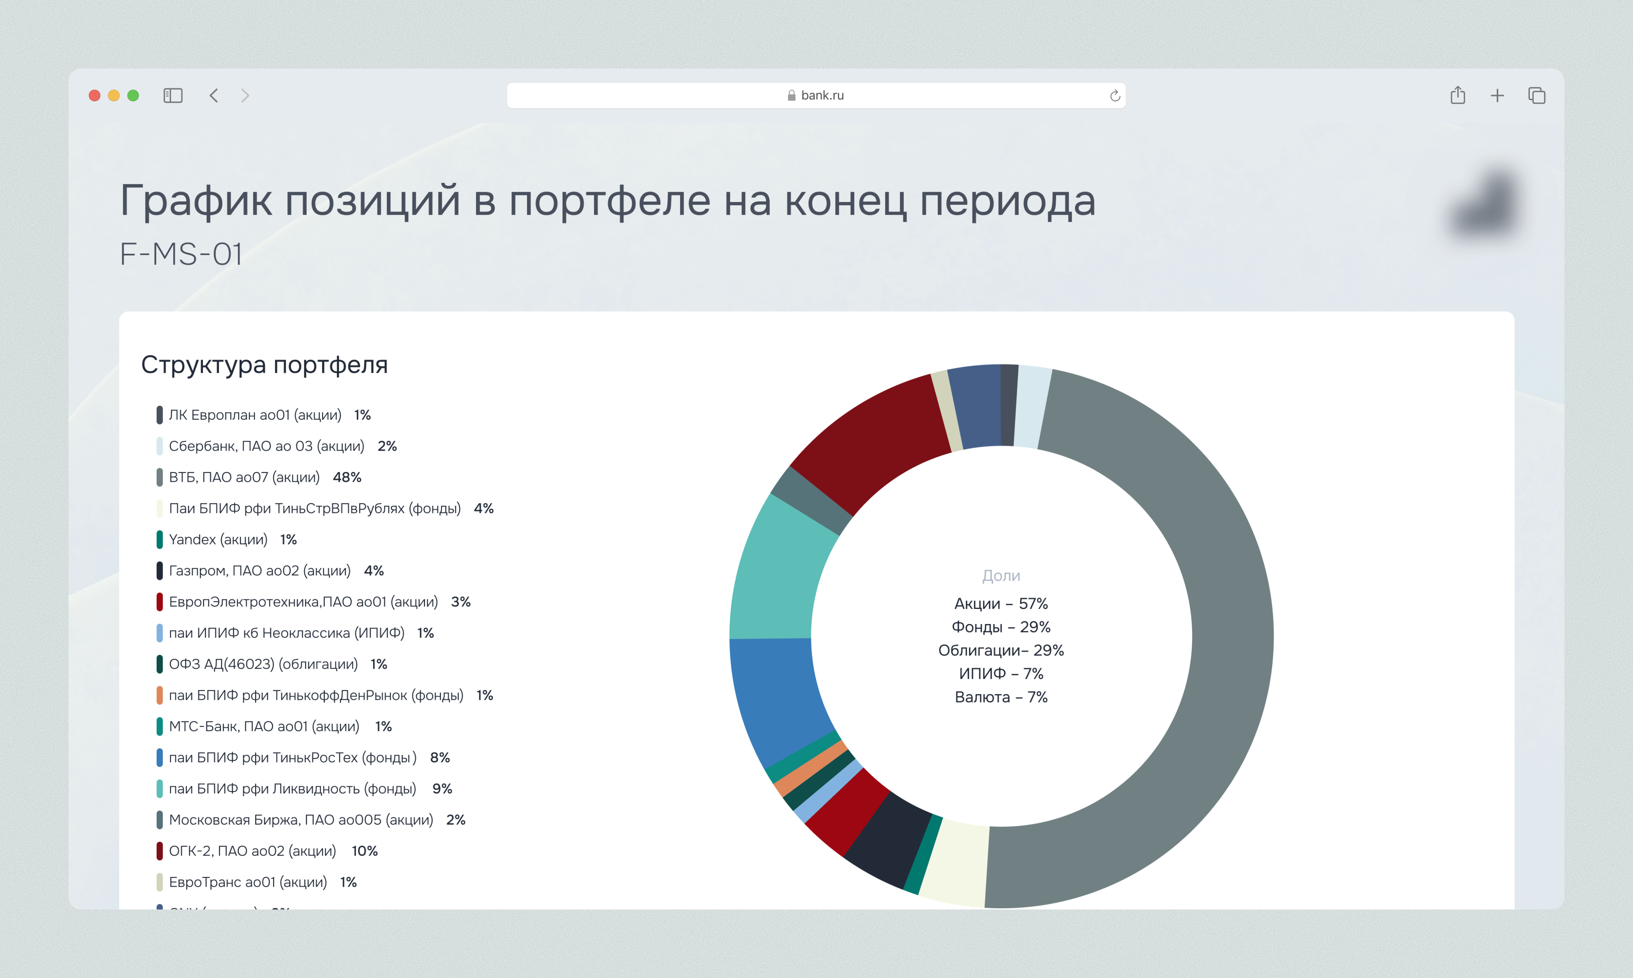This screenshot has height=978, width=1633.
Task: Select Yandex (акции) legend item
Action: click(218, 540)
